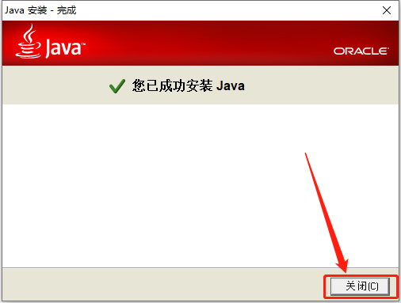Click the steam swirl above the coffee cup

click(x=29, y=33)
